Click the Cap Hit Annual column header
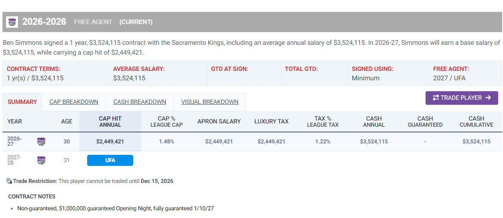This screenshot has height=218, width=503. tap(110, 121)
